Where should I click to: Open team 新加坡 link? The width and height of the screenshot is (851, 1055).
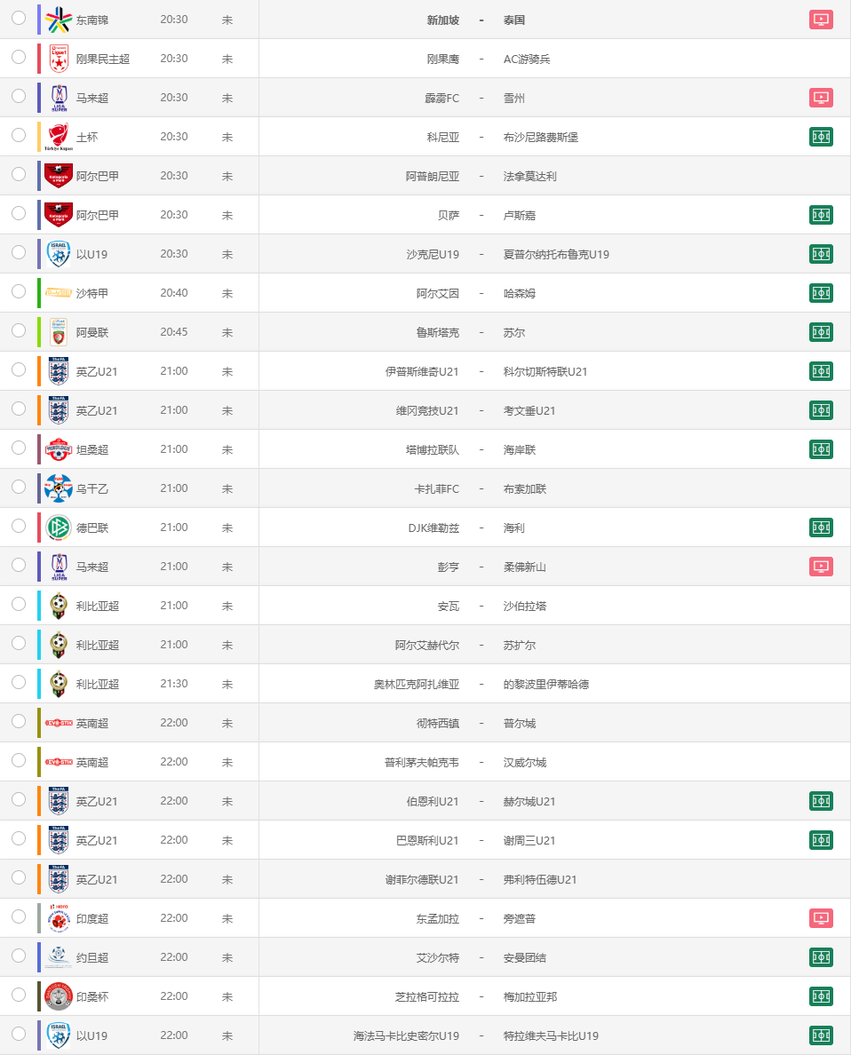443,20
